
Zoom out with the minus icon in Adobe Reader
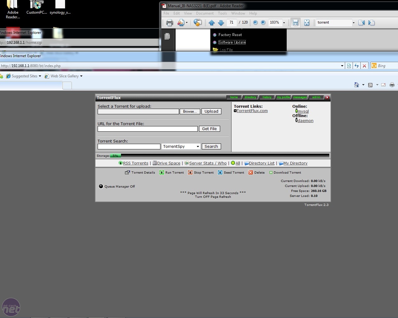click(x=255, y=22)
